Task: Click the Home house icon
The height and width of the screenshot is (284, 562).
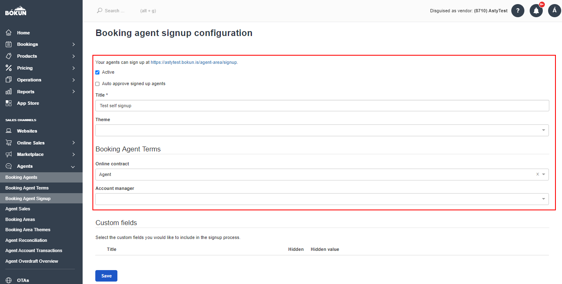Action: (x=9, y=33)
